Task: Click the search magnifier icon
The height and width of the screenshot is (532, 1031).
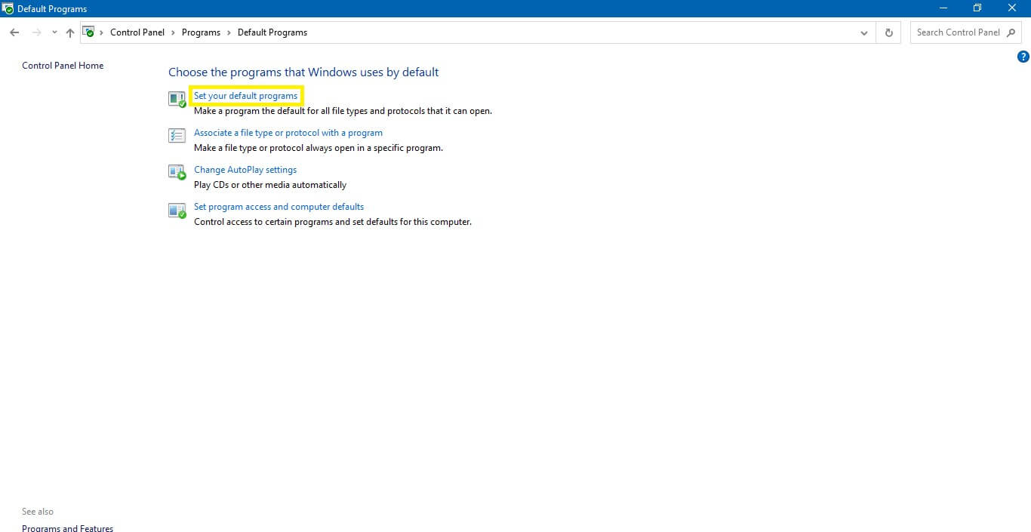Action: point(1012,32)
